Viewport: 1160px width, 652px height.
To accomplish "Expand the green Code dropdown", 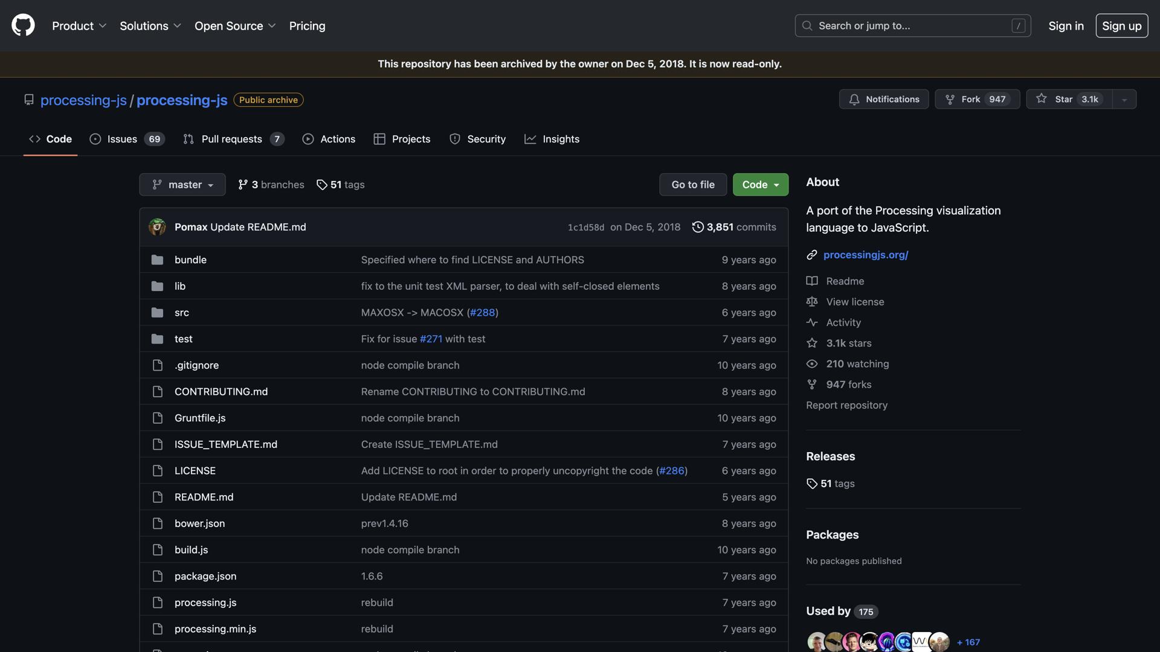I will [760, 184].
